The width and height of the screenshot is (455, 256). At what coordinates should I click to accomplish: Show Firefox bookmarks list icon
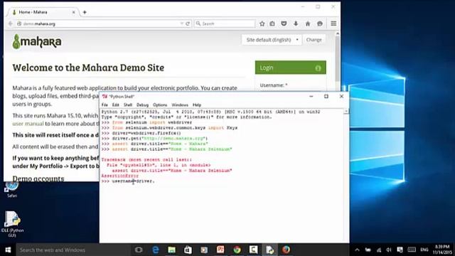[x=272, y=23]
